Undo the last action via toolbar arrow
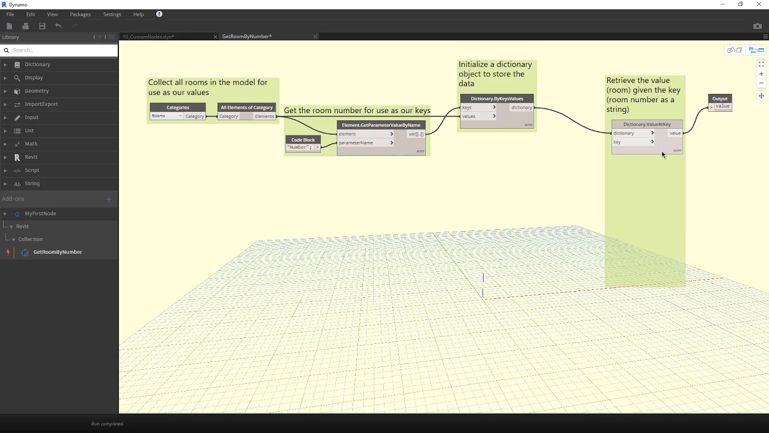Image resolution: width=769 pixels, height=433 pixels. (58, 26)
